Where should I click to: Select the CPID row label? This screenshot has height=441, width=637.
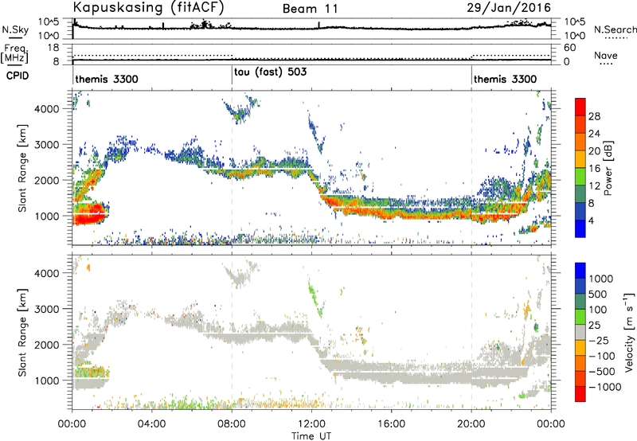(18, 76)
